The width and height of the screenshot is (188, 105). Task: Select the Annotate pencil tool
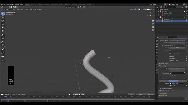click(3, 35)
